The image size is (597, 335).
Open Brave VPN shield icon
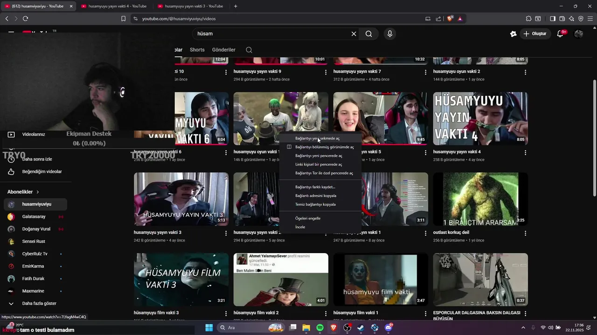[x=581, y=19]
